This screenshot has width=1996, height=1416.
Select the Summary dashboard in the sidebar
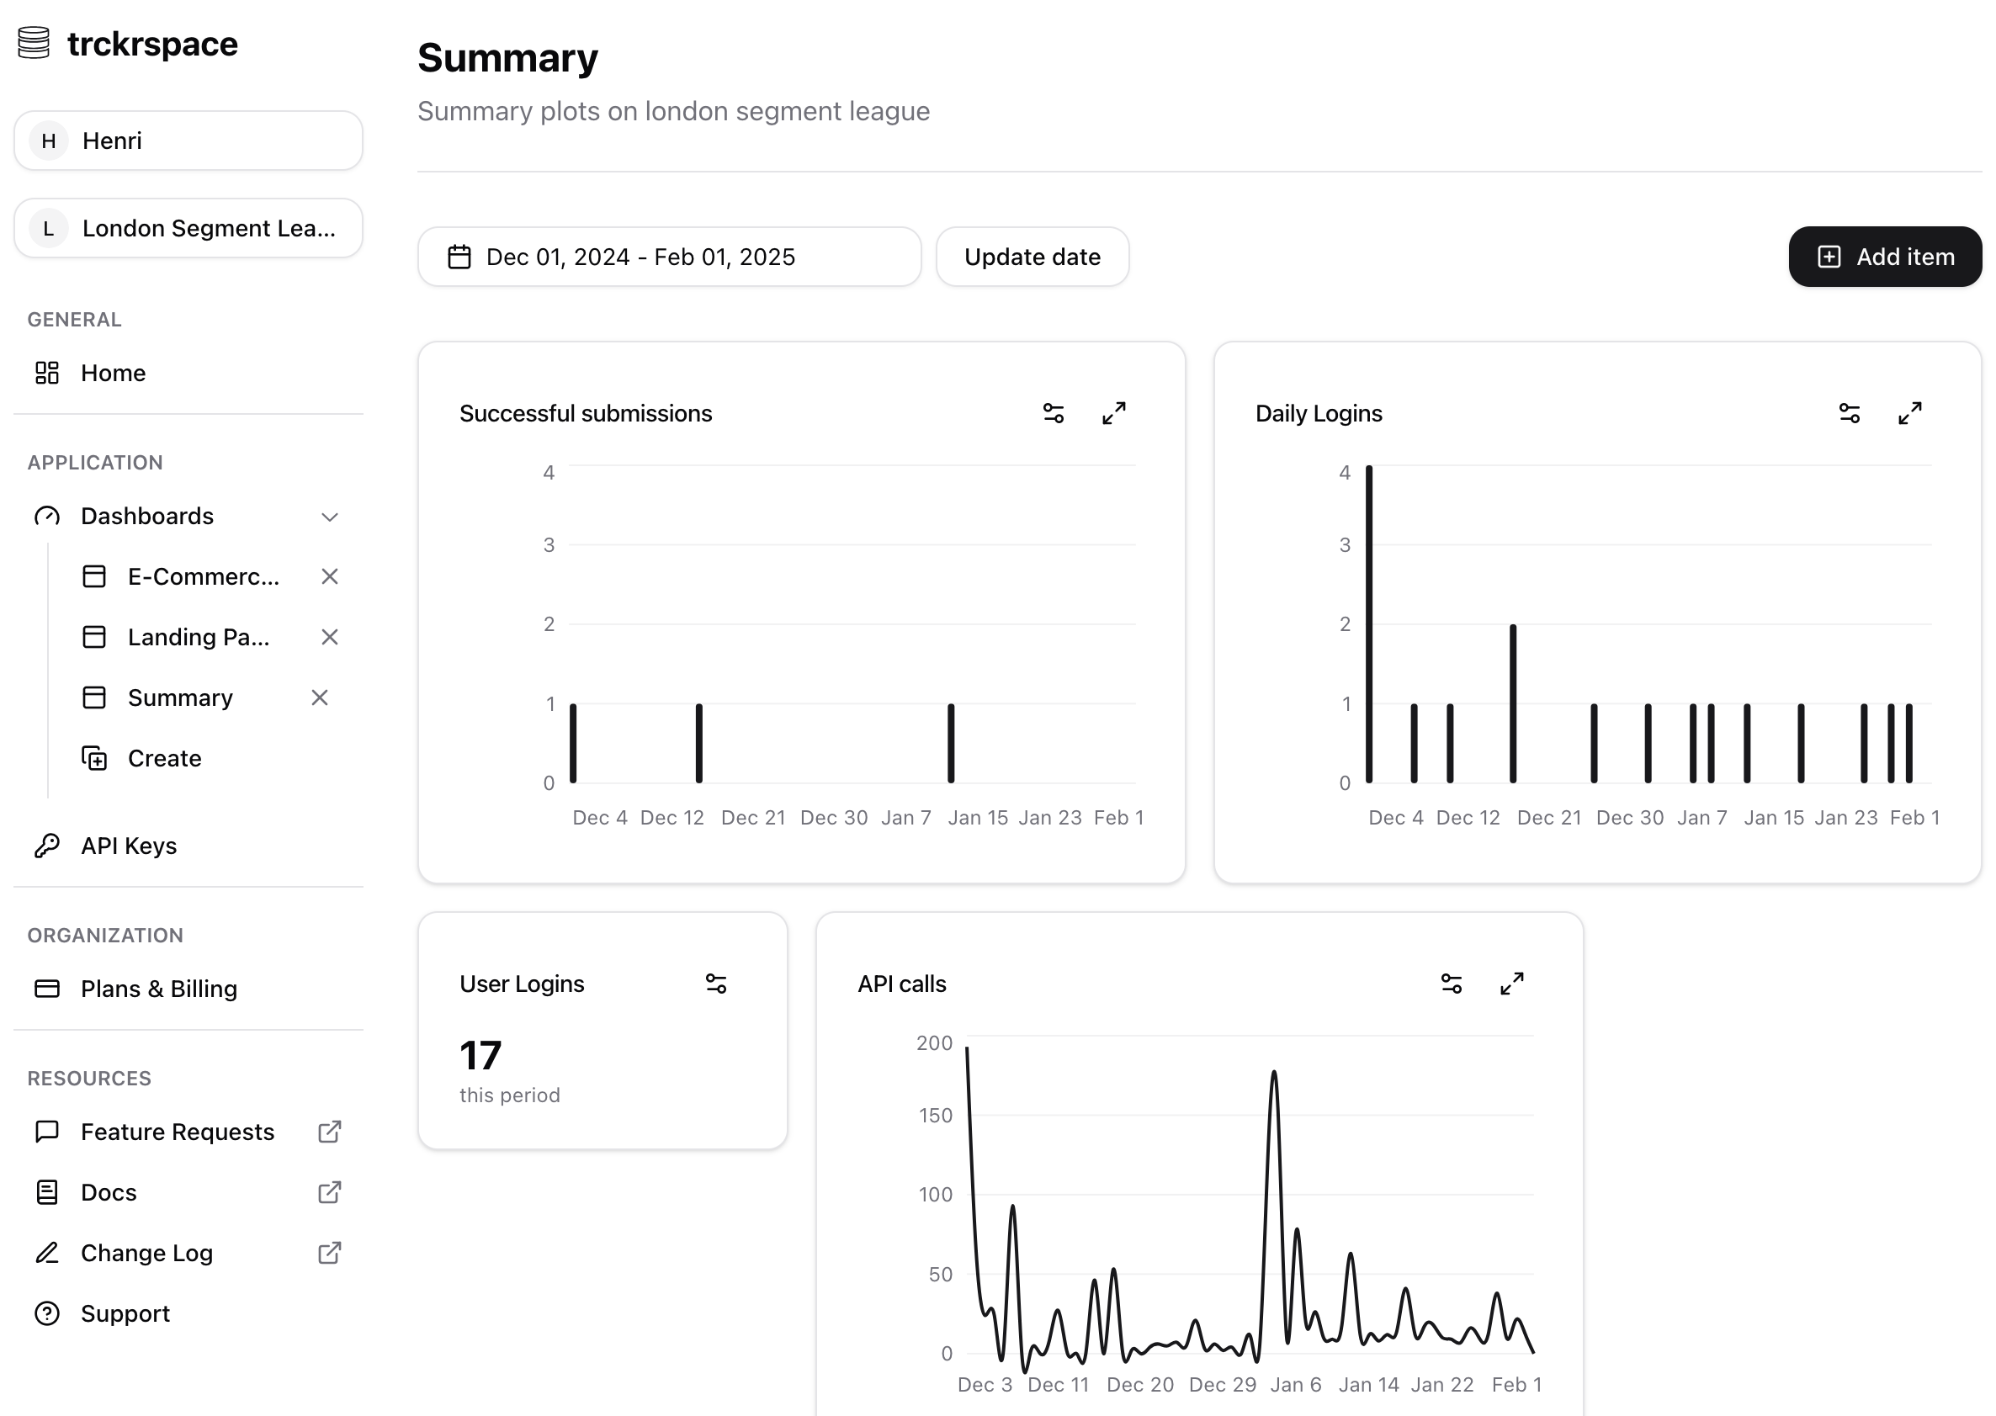179,697
